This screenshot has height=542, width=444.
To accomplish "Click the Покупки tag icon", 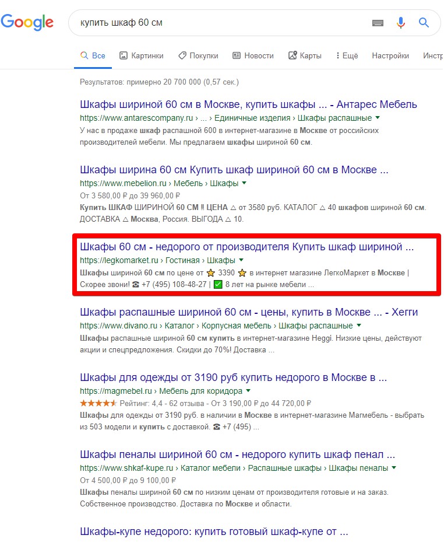I will tap(182, 55).
